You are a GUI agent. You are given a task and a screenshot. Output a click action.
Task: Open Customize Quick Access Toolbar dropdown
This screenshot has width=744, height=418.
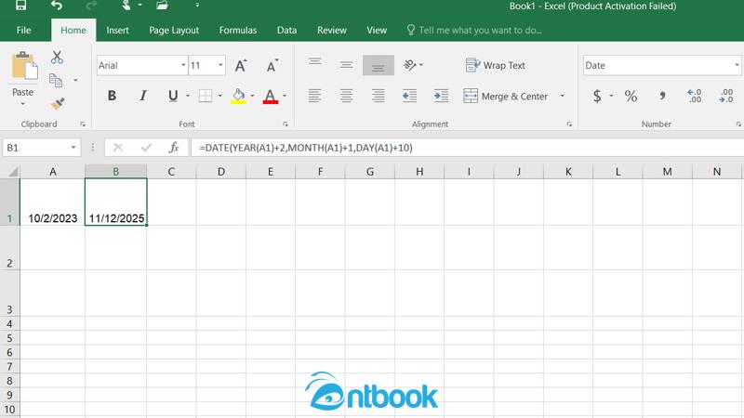pos(197,6)
